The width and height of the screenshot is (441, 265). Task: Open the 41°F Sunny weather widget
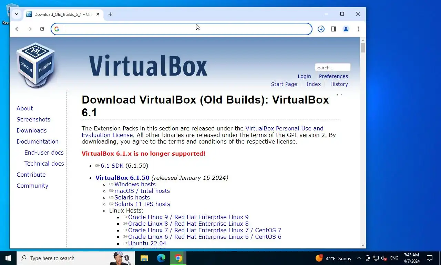click(x=333, y=258)
